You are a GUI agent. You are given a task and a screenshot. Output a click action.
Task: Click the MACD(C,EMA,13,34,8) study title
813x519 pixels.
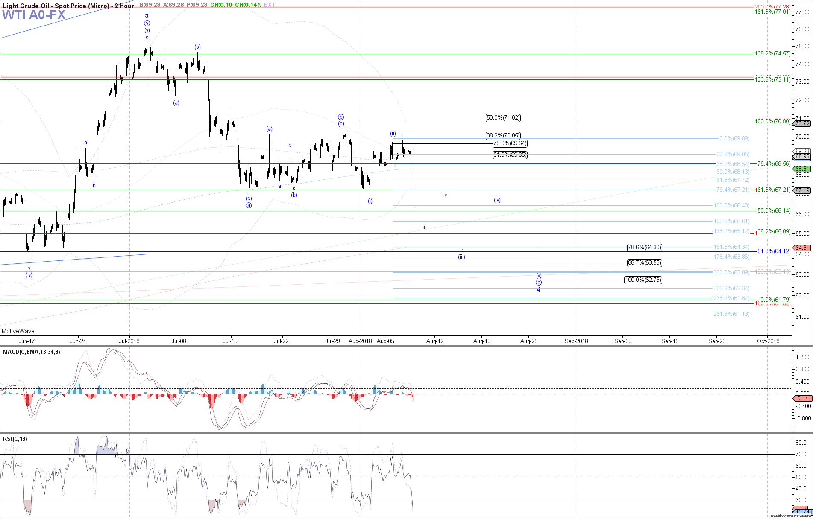click(x=32, y=352)
